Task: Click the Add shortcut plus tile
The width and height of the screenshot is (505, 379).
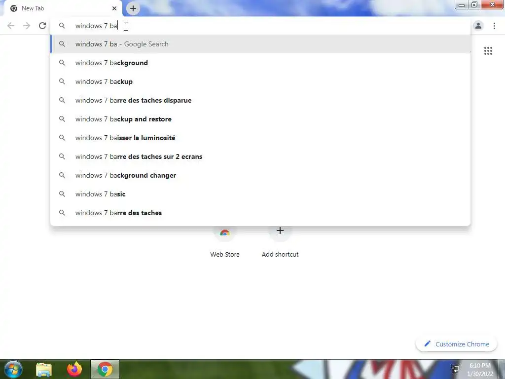Action: [280, 242]
